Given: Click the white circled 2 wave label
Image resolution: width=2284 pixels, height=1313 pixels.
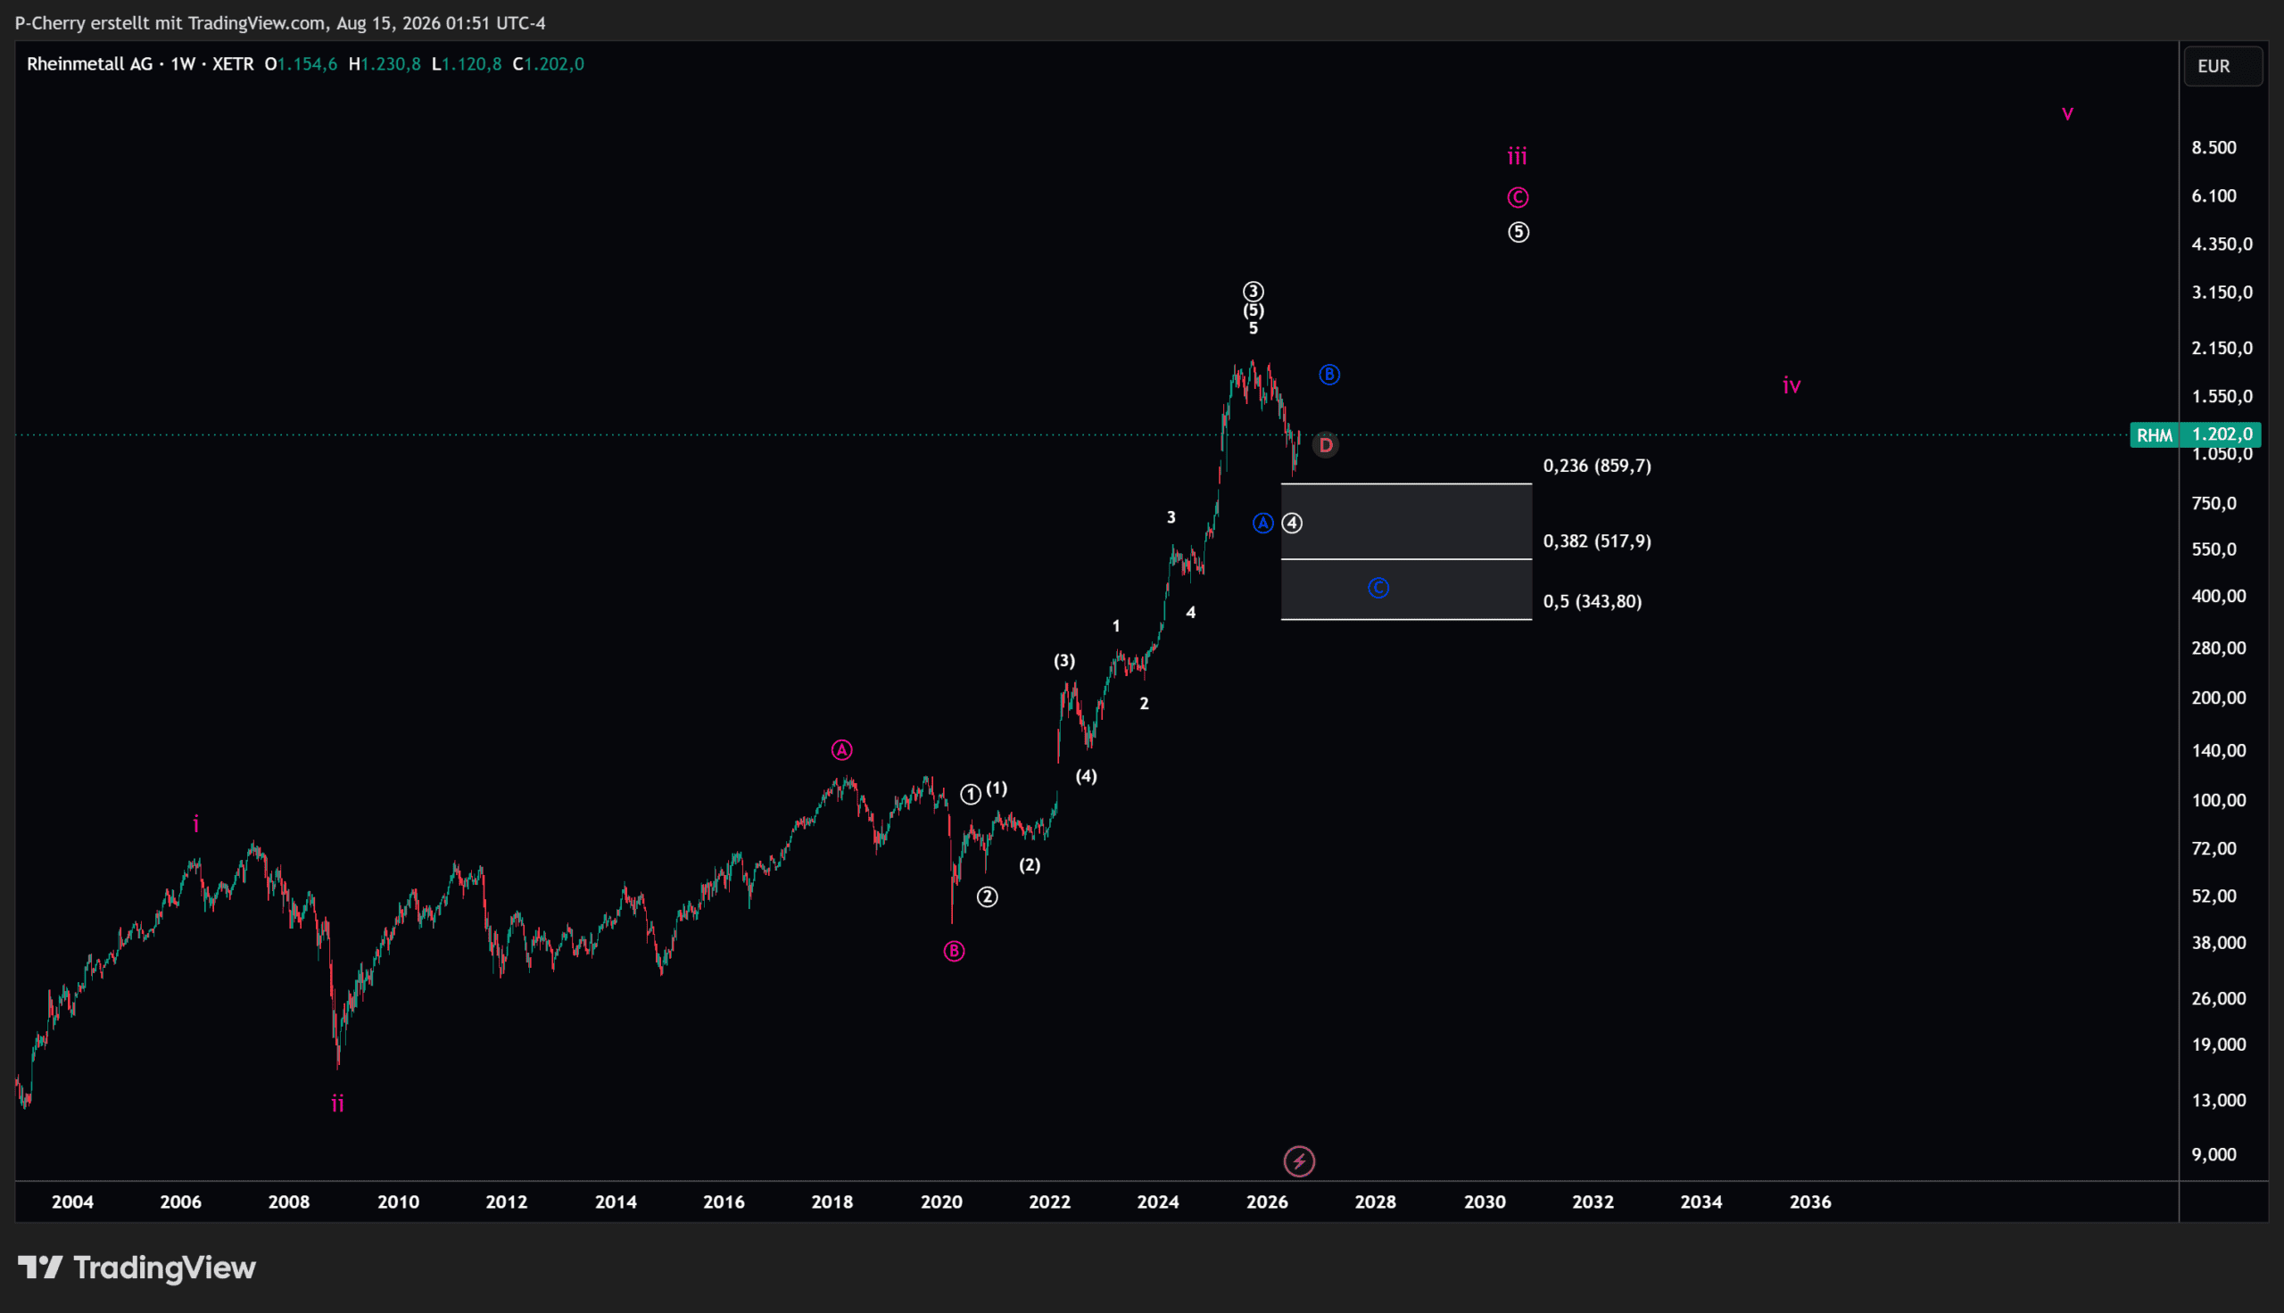Looking at the screenshot, I should pos(988,897).
